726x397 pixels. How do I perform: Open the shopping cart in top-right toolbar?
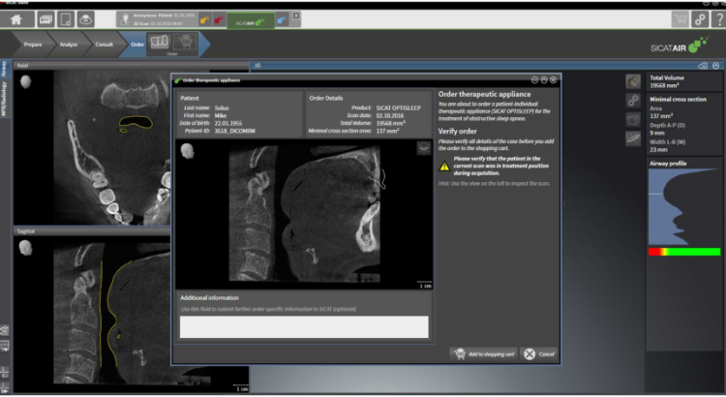click(681, 19)
